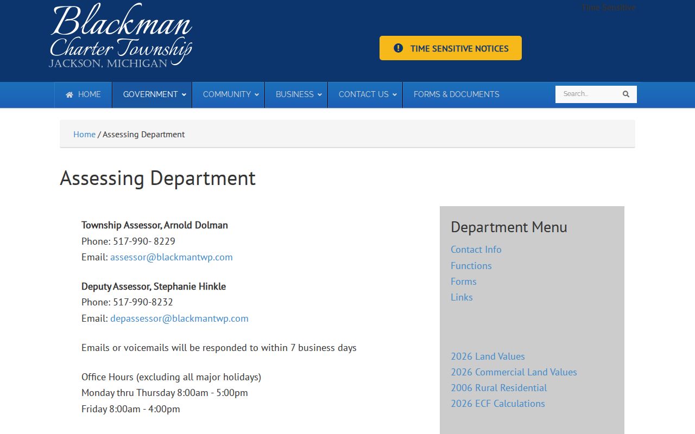Image resolution: width=695 pixels, height=434 pixels.
Task: Open the Forms & Documents menu item
Action: [x=457, y=94]
